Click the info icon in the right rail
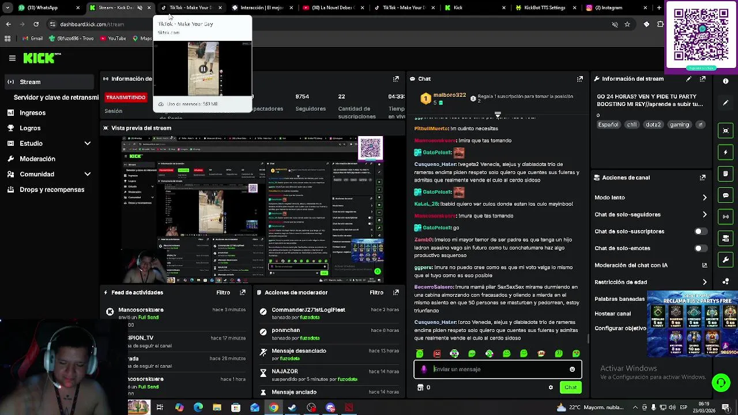 click(x=726, y=81)
